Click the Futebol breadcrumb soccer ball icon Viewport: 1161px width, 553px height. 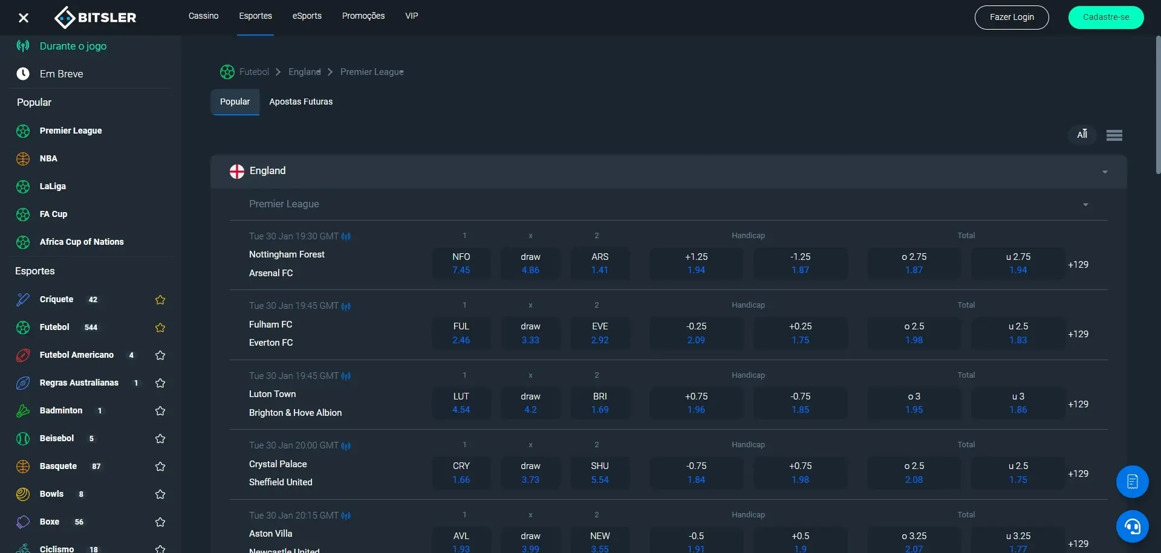227,72
